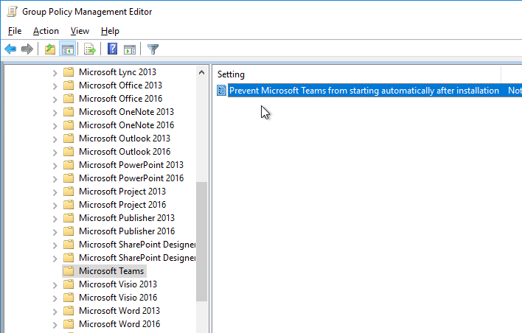Expand the Microsoft Visio 2016 node
Viewport: 522px width, 333px height.
point(55,298)
